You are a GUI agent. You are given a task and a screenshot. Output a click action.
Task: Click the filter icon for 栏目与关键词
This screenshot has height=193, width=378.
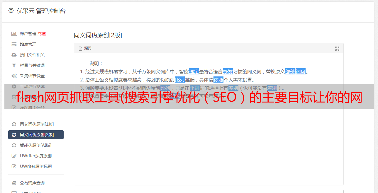[x=14, y=65]
